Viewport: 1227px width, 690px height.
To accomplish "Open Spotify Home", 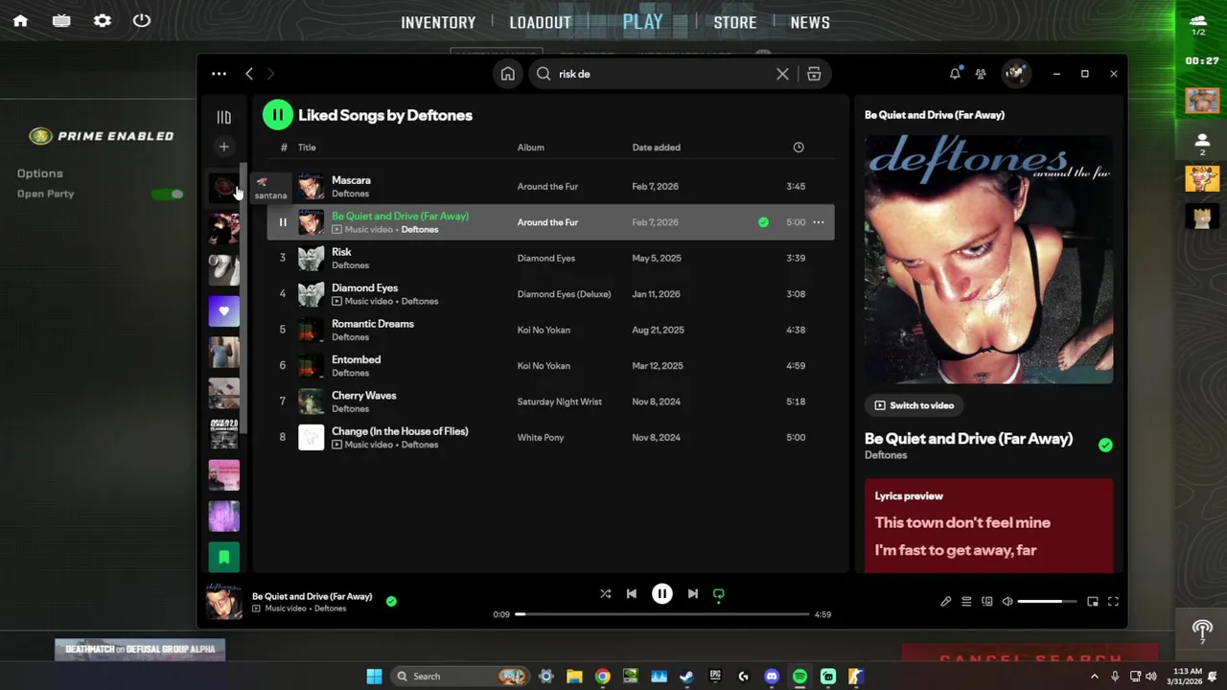I will click(508, 74).
